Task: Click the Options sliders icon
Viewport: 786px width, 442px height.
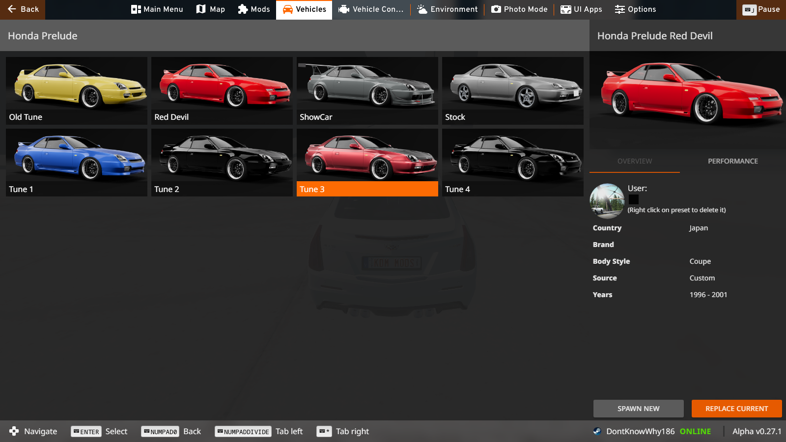Action: point(620,9)
